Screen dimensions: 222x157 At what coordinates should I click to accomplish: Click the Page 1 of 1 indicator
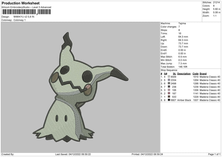coord(214,154)
